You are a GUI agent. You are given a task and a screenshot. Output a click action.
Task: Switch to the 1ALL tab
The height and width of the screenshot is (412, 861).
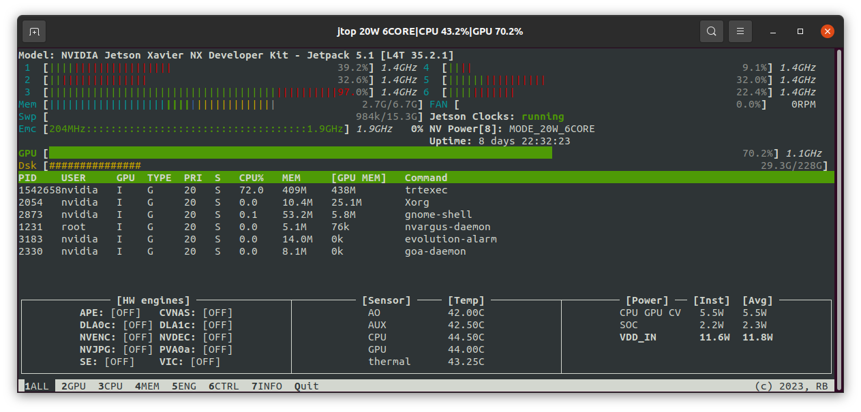pos(37,386)
